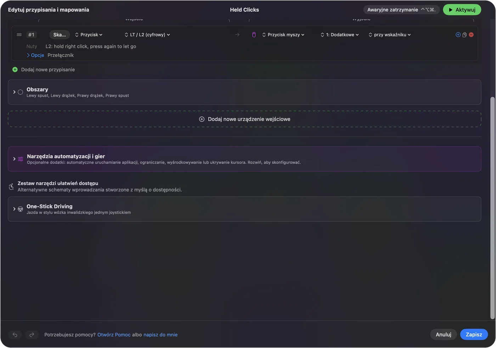This screenshot has width=496, height=348.
Task: Click the napisz do mnie link
Action: point(160,335)
